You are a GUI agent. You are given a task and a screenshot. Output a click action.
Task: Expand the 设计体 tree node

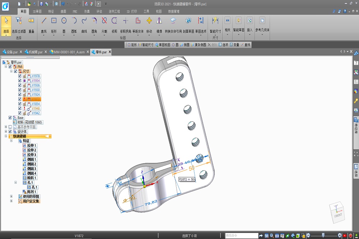(6, 132)
